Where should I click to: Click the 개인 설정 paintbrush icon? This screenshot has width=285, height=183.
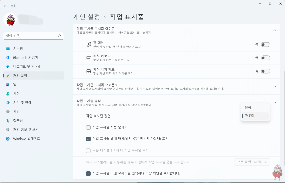tap(8, 75)
